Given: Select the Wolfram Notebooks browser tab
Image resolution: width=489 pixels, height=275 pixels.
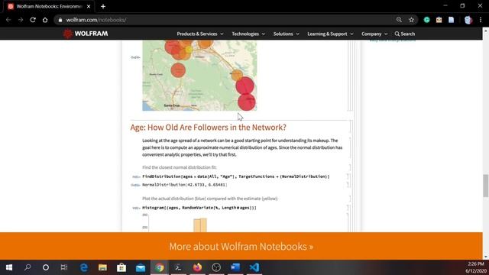Looking at the screenshot, I should click(48, 6).
